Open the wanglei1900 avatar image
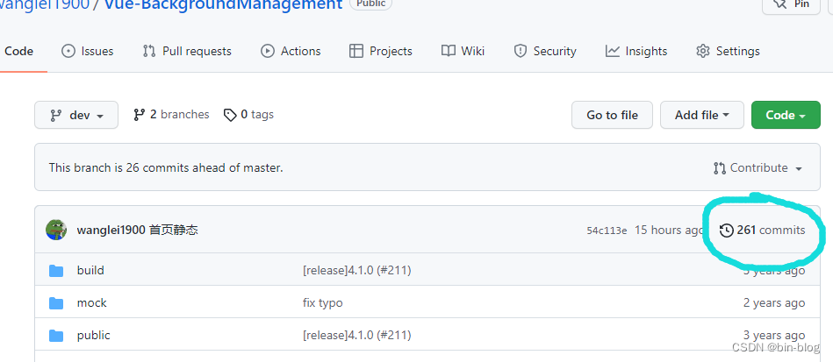 56,230
